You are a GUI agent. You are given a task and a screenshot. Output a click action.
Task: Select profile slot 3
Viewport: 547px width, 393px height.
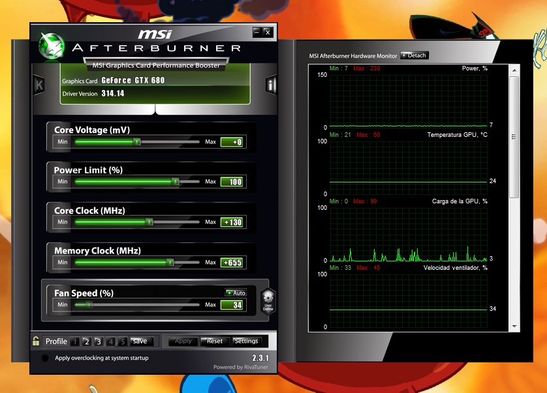click(x=99, y=342)
